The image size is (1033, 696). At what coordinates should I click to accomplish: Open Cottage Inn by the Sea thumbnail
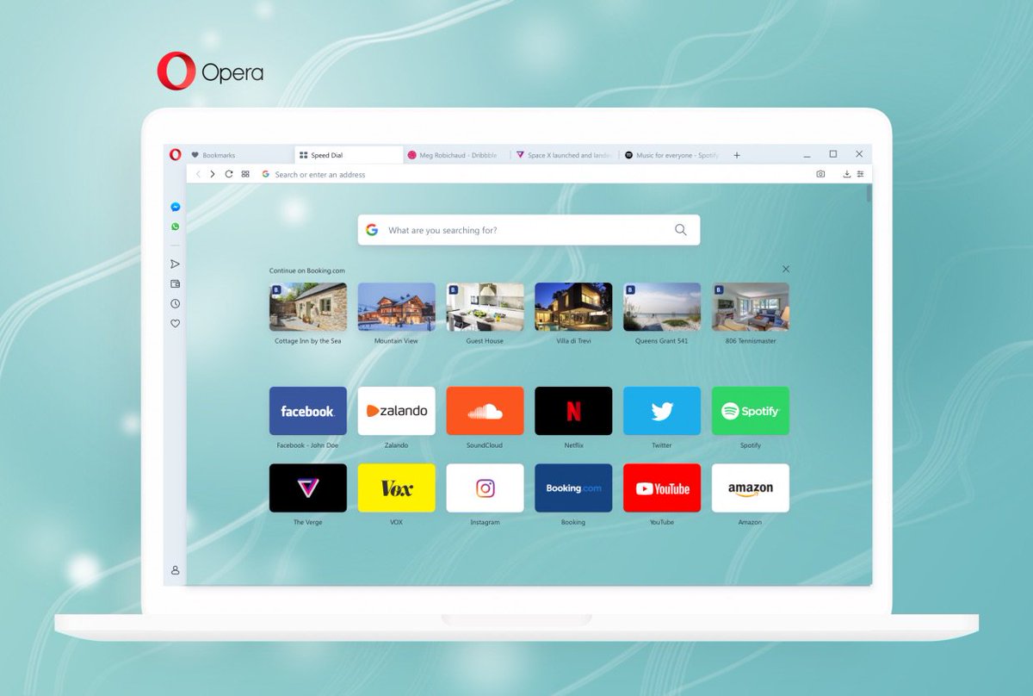coord(308,307)
